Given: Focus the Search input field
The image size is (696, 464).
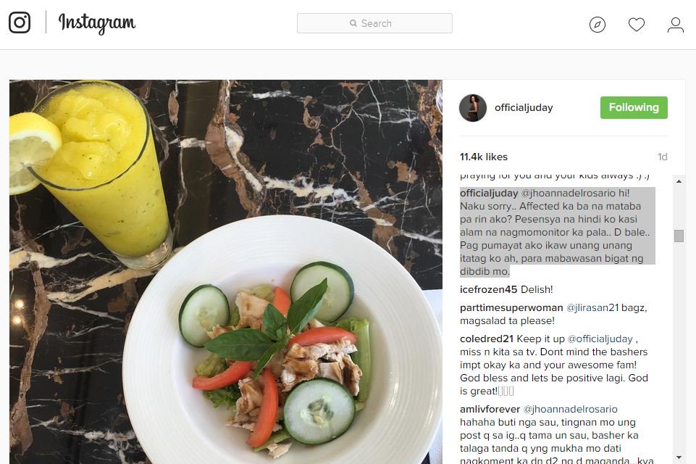Looking at the screenshot, I should point(374,23).
